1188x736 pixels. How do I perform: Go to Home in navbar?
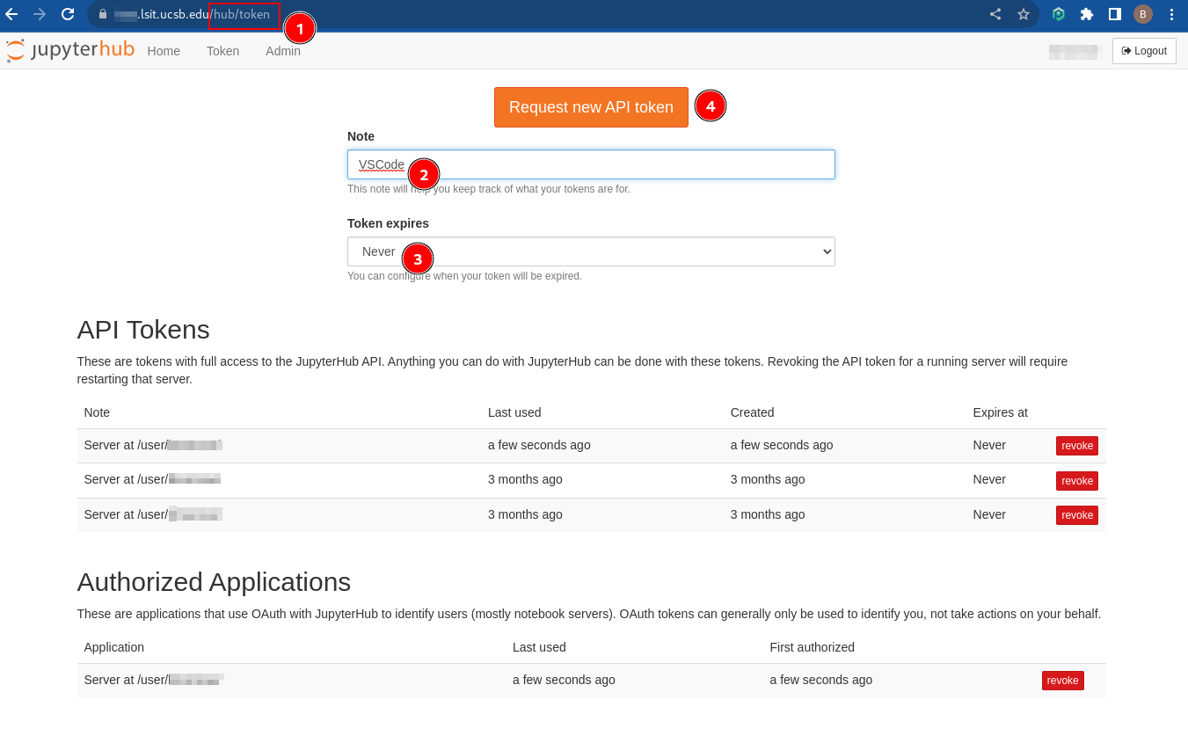coord(164,51)
